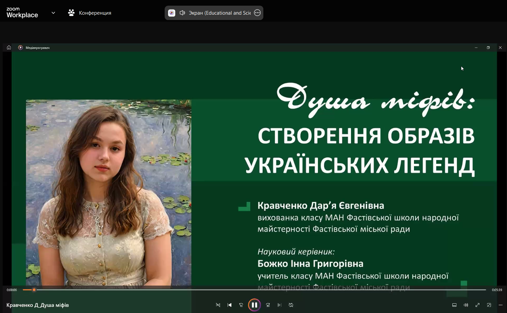
Task: Jump to the next track
Action: (x=279, y=305)
